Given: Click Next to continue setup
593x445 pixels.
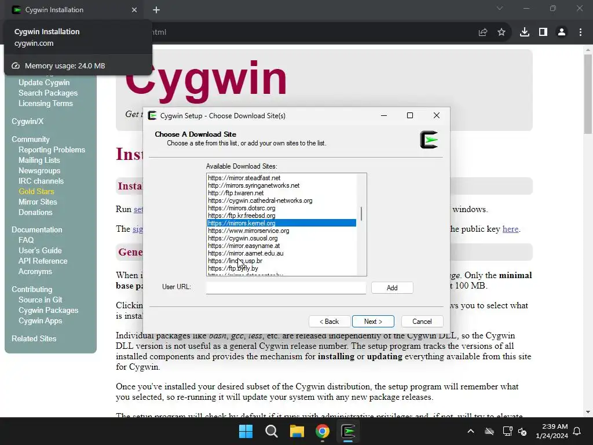Looking at the screenshot, I should 373,321.
